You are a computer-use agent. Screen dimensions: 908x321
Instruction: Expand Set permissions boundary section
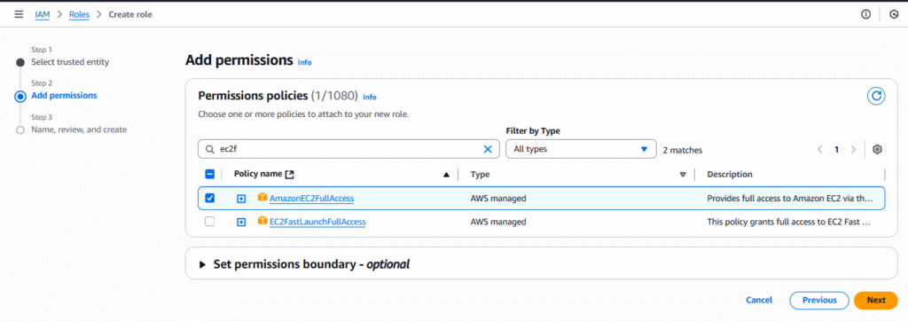point(203,264)
